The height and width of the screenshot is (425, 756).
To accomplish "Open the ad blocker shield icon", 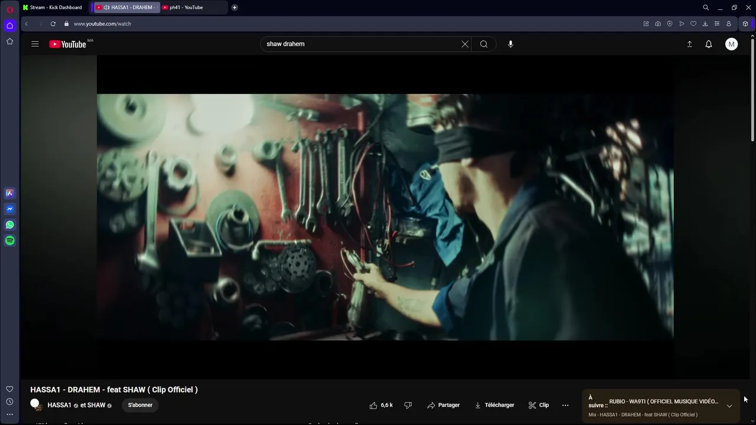I will (669, 24).
